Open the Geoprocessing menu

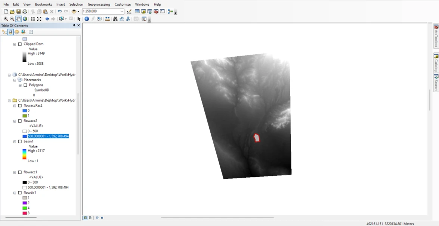pyautogui.click(x=99, y=4)
